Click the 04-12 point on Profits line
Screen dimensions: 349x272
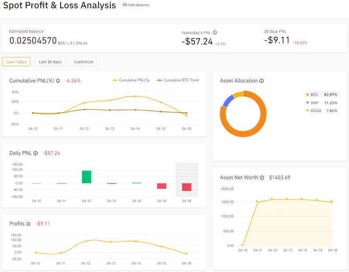(x=86, y=241)
